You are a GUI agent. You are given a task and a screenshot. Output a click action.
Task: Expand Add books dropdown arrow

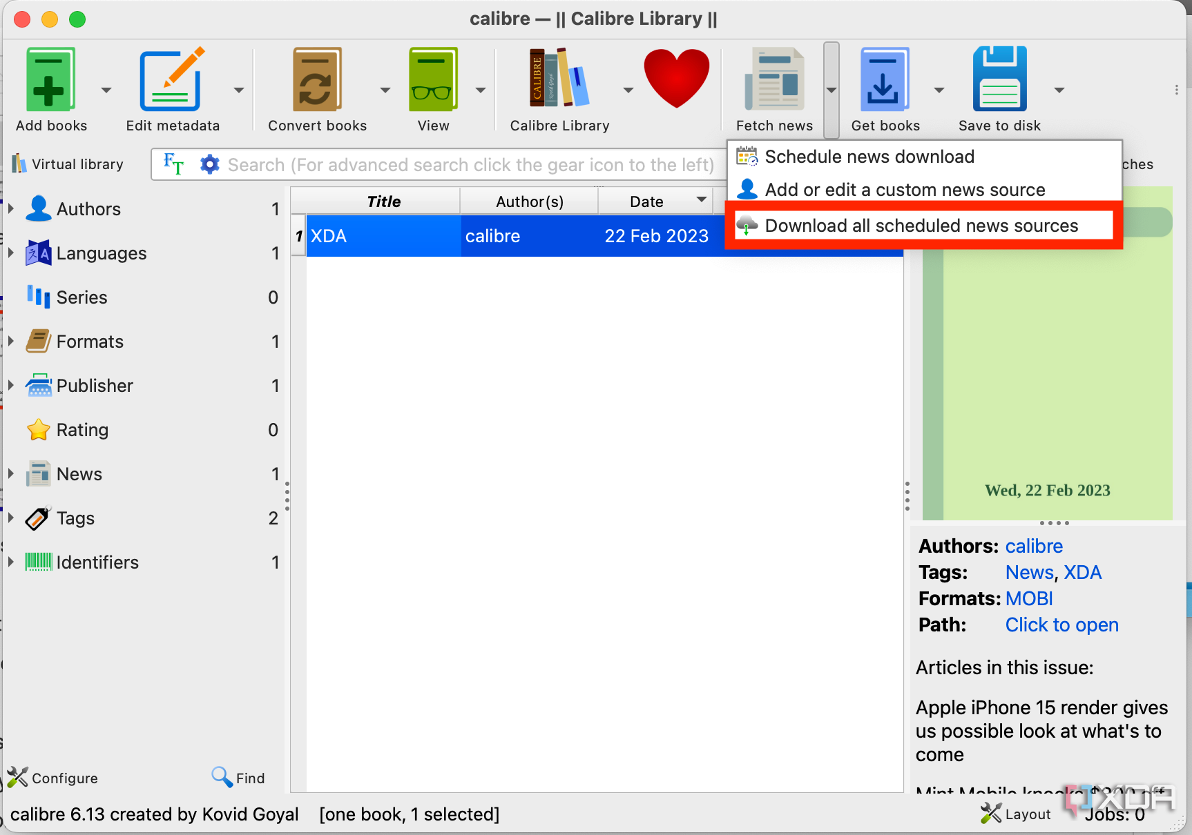coord(106,90)
